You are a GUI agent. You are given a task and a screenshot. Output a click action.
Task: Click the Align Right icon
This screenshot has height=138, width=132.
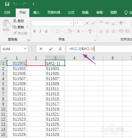[x=113, y=31]
